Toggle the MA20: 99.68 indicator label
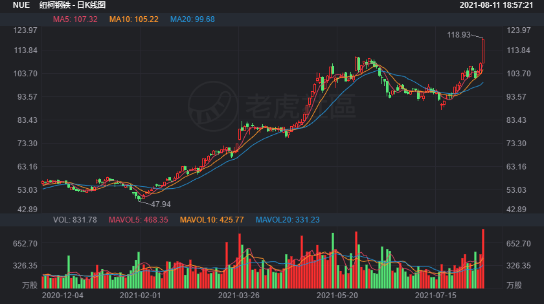Image resolution: width=544 pixels, height=304 pixels. point(192,19)
